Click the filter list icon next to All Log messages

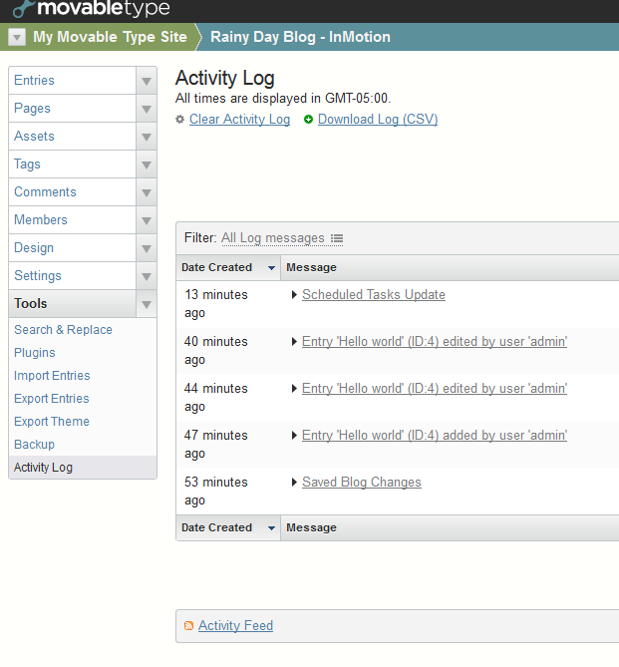pos(337,238)
